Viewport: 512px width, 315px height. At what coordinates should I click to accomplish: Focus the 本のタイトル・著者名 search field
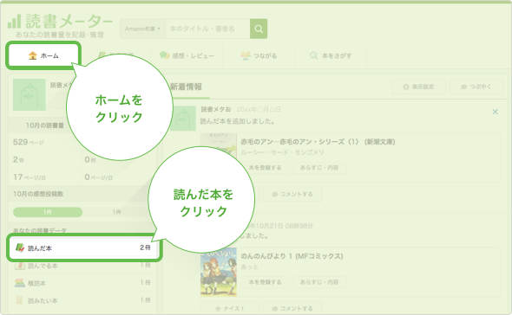coord(207,29)
